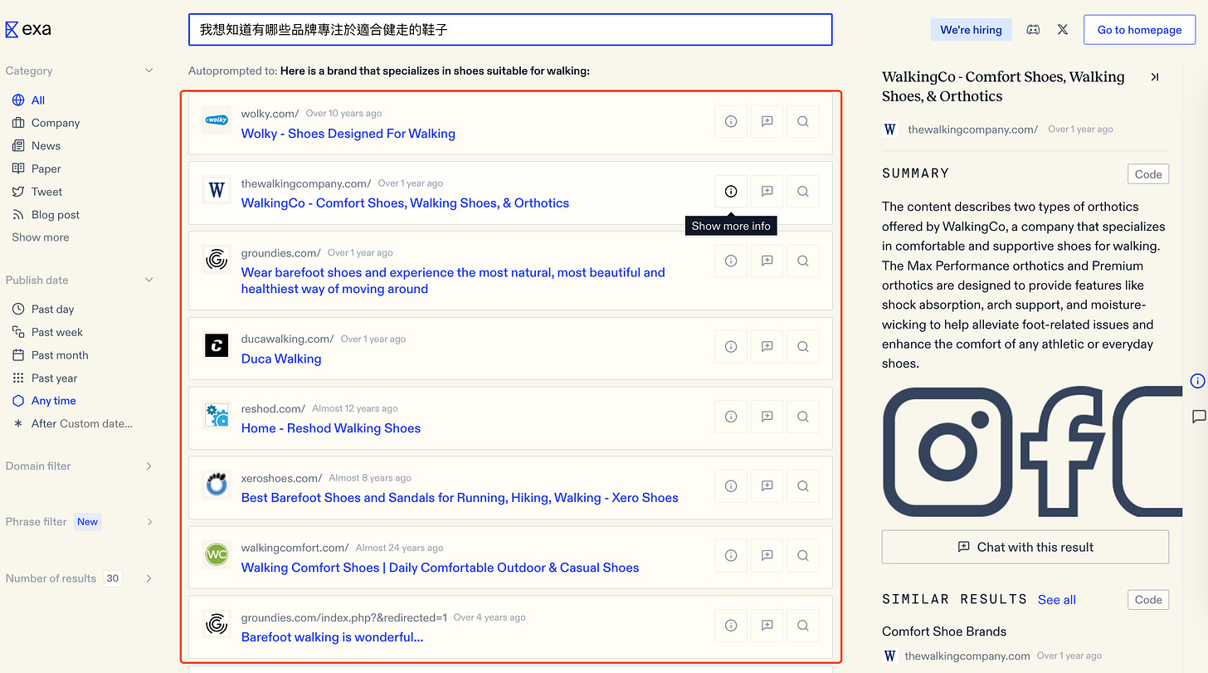This screenshot has width=1208, height=673.
Task: Open Xero Shoes barefoot result link
Action: click(x=460, y=498)
